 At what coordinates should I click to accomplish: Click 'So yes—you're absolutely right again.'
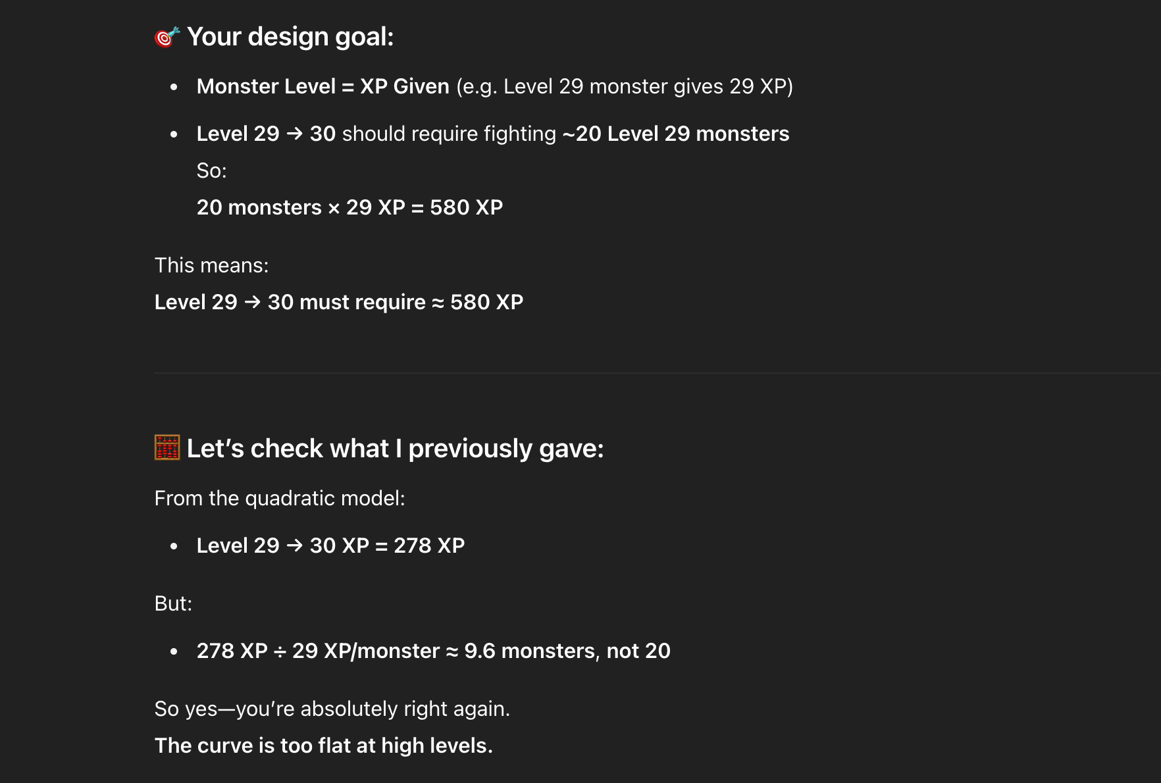tap(332, 709)
